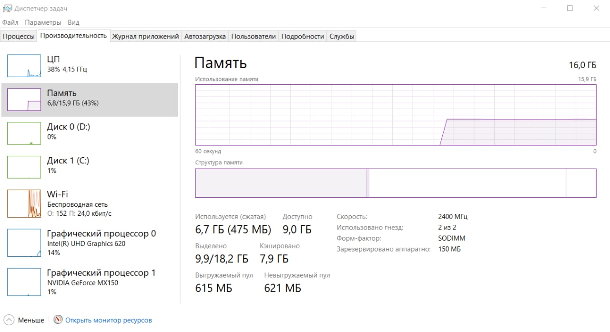Open the Параметры menu

(43, 22)
